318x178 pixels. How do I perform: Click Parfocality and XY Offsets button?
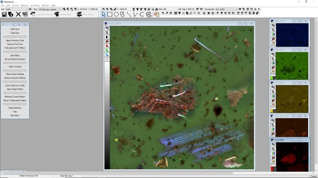click(15, 48)
